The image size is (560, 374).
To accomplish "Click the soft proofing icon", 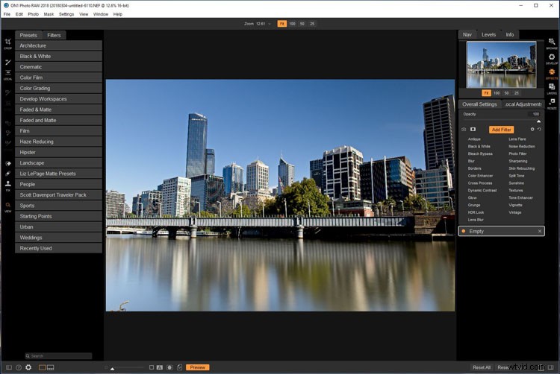I will [180, 367].
